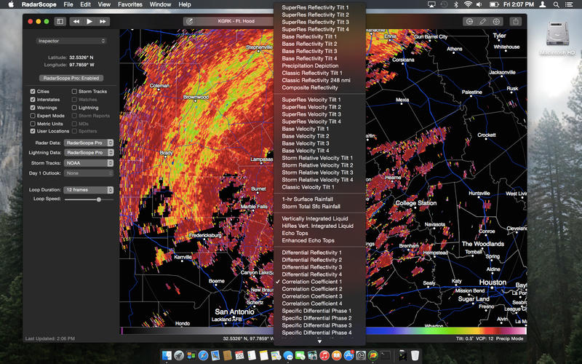Viewport: 582px width, 364px height.
Task: Click the volume speaker menu bar icon
Action: (479, 4)
